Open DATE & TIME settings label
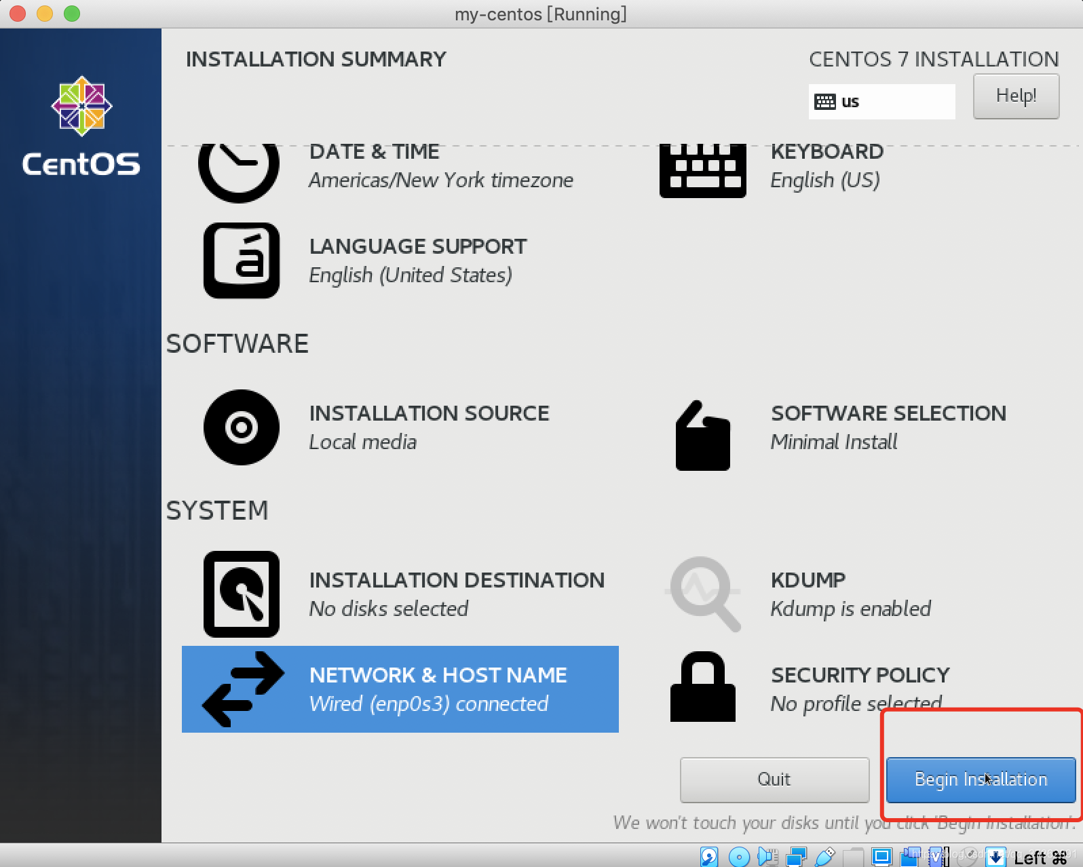 (x=375, y=151)
